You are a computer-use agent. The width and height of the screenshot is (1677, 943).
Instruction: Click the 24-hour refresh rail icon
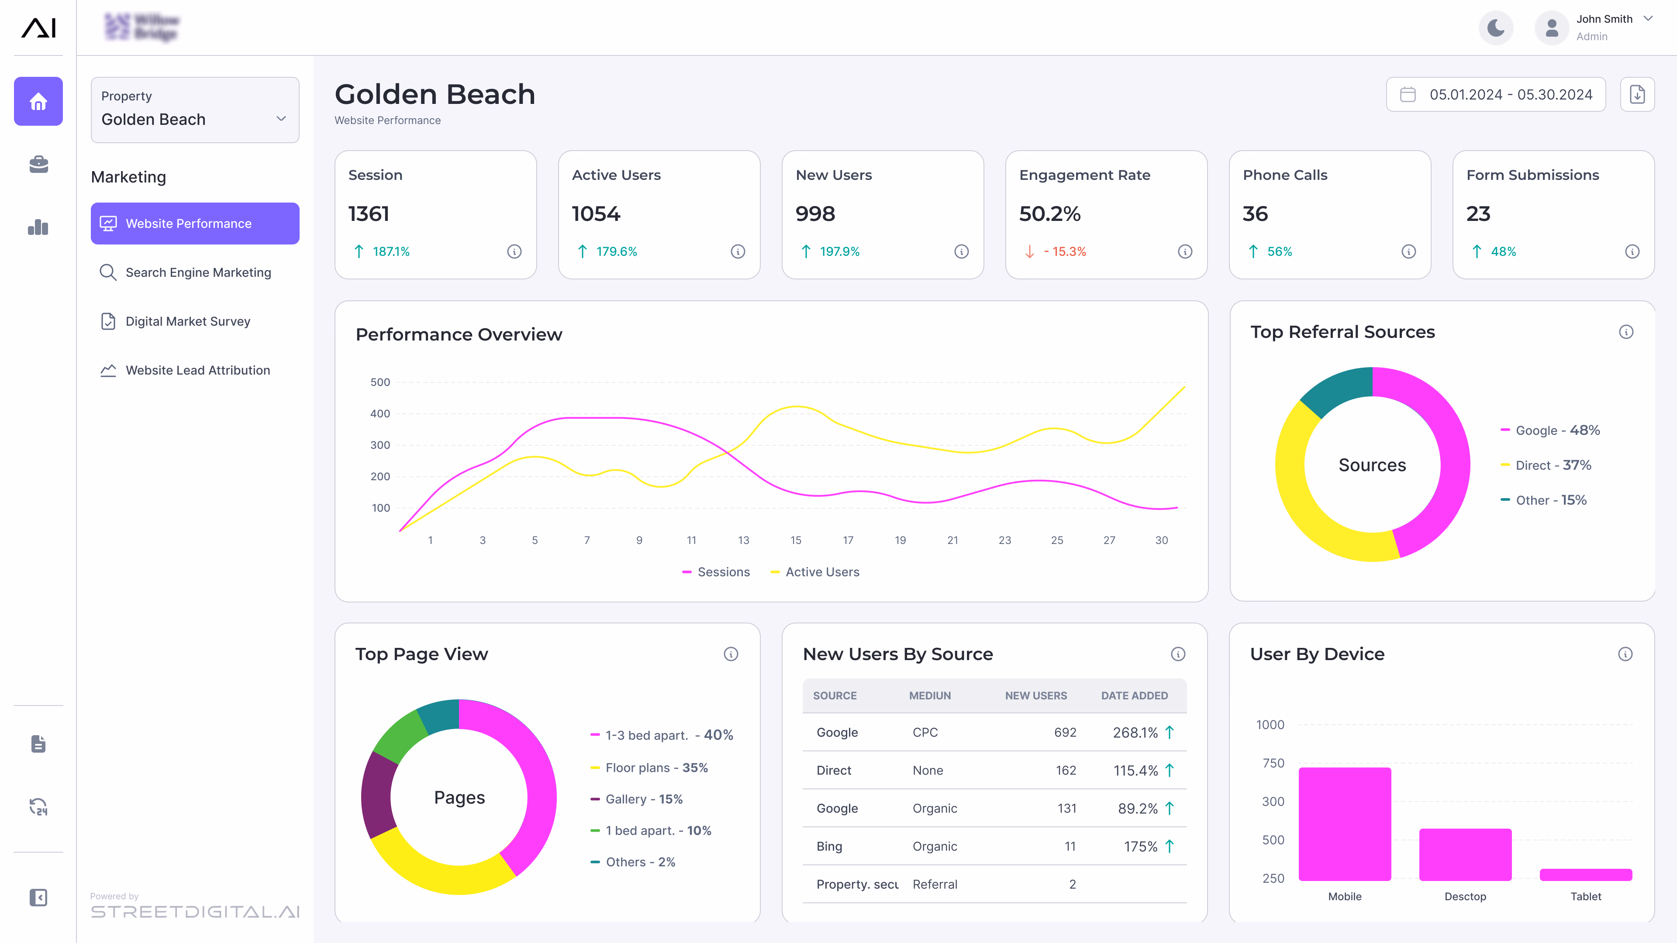click(x=38, y=807)
